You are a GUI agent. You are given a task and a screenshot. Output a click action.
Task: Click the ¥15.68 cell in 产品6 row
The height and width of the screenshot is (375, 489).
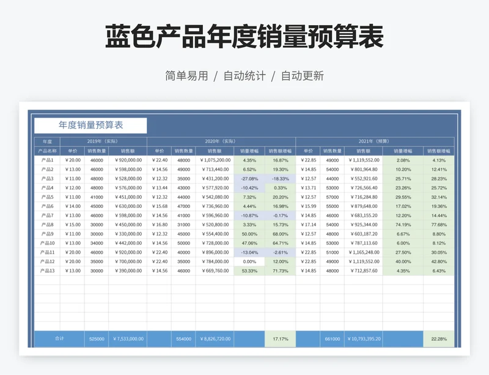[x=159, y=206]
